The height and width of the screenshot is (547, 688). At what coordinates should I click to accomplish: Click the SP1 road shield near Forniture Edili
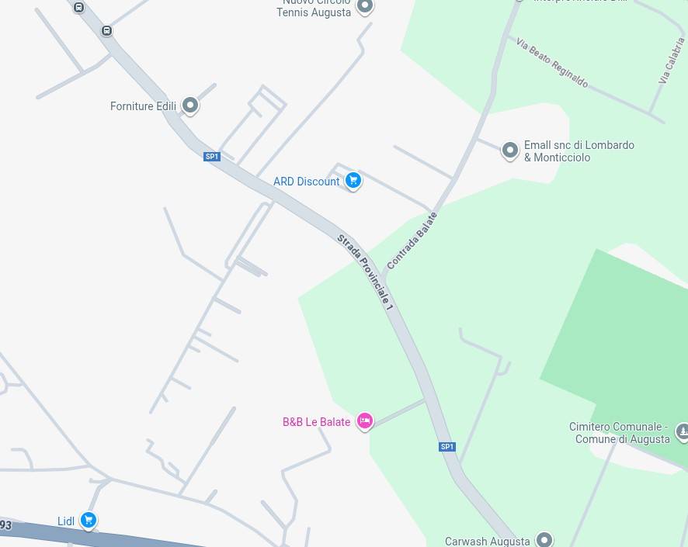[212, 157]
